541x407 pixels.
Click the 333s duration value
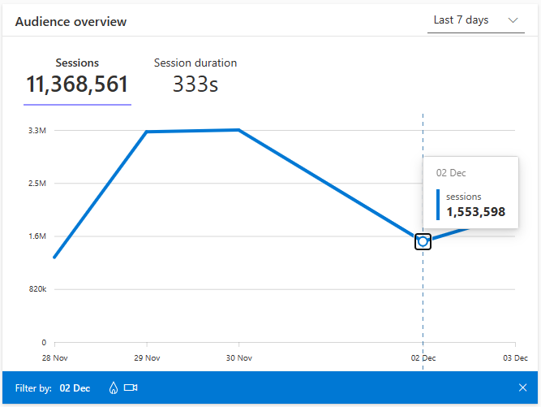tap(195, 84)
